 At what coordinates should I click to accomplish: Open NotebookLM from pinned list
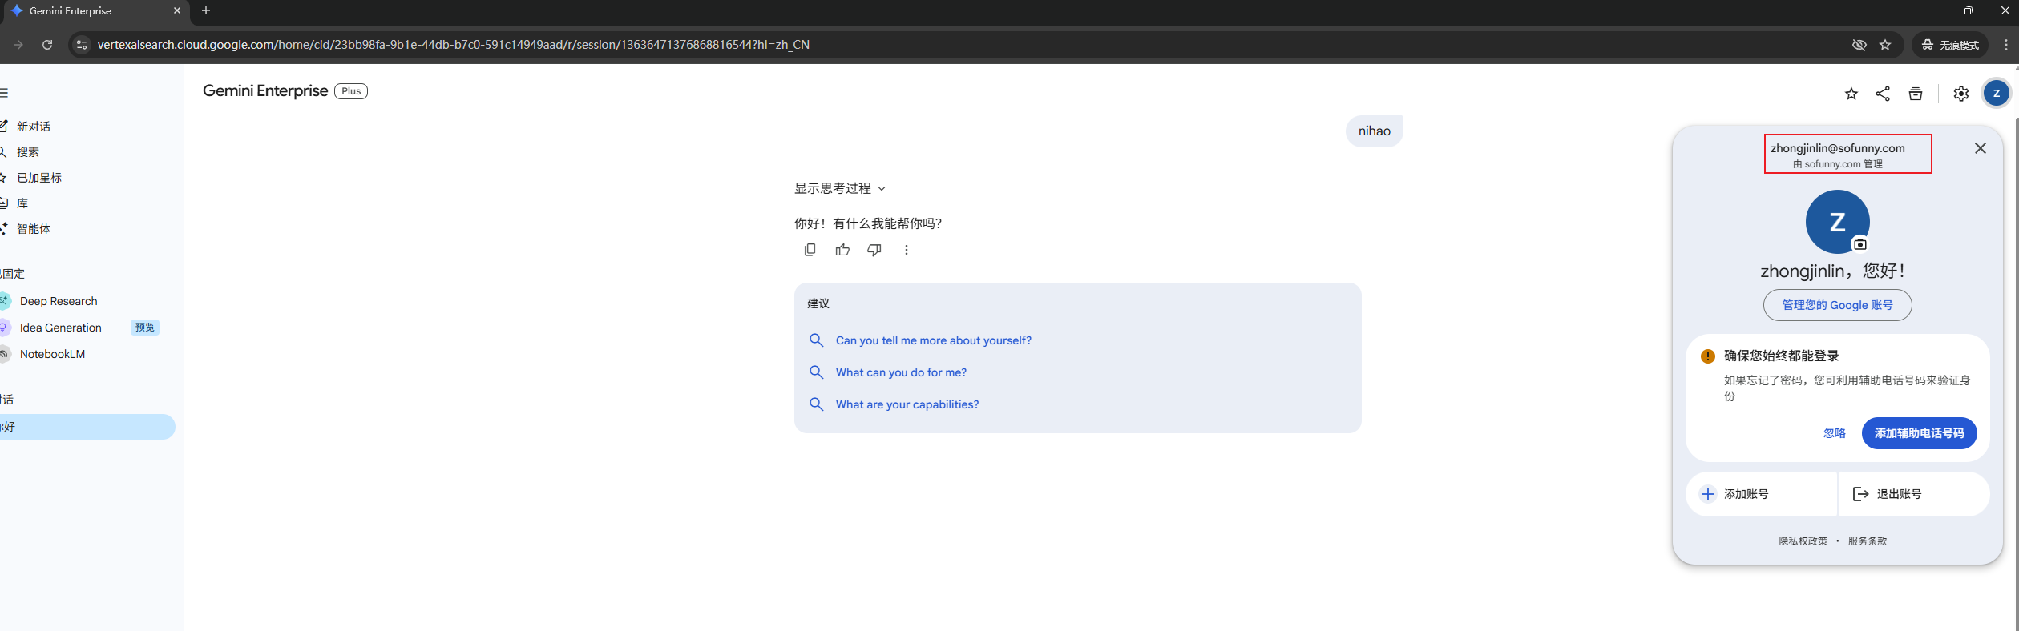point(52,354)
